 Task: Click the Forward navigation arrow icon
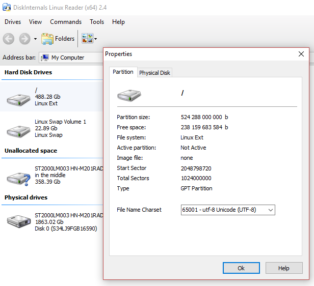24,39
